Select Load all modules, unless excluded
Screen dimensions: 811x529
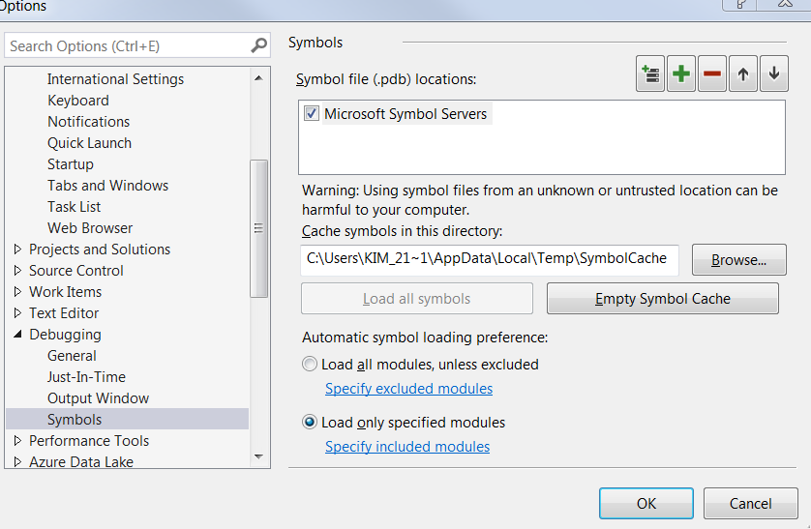pyautogui.click(x=310, y=365)
